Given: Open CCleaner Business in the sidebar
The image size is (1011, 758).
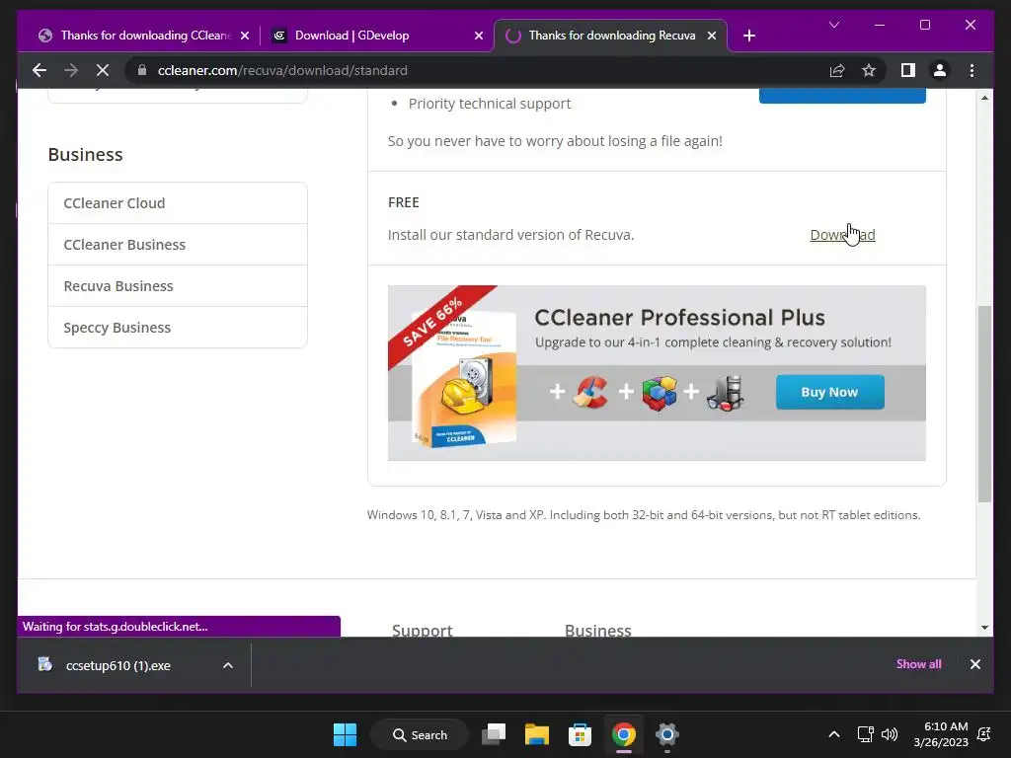Looking at the screenshot, I should [178, 245].
